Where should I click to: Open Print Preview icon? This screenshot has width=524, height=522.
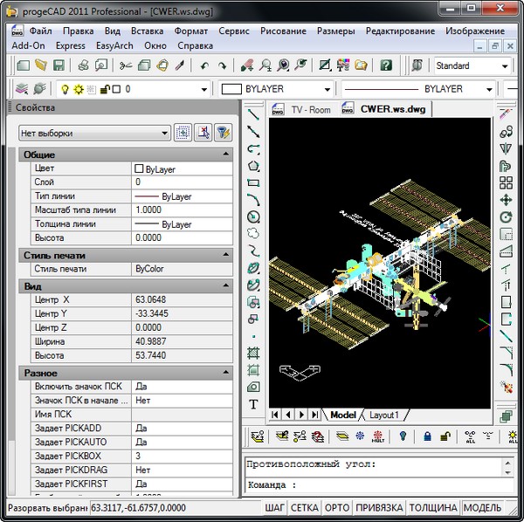pos(101,65)
